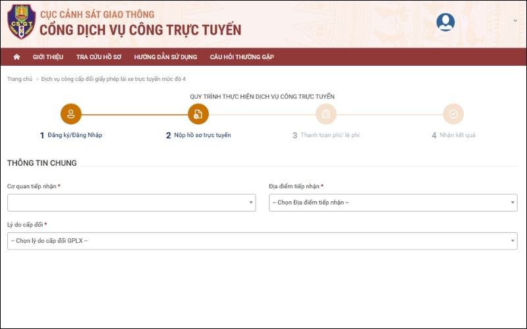Open the Giới thiệu menu item
Image resolution: width=527 pixels, height=329 pixels.
[x=47, y=57]
